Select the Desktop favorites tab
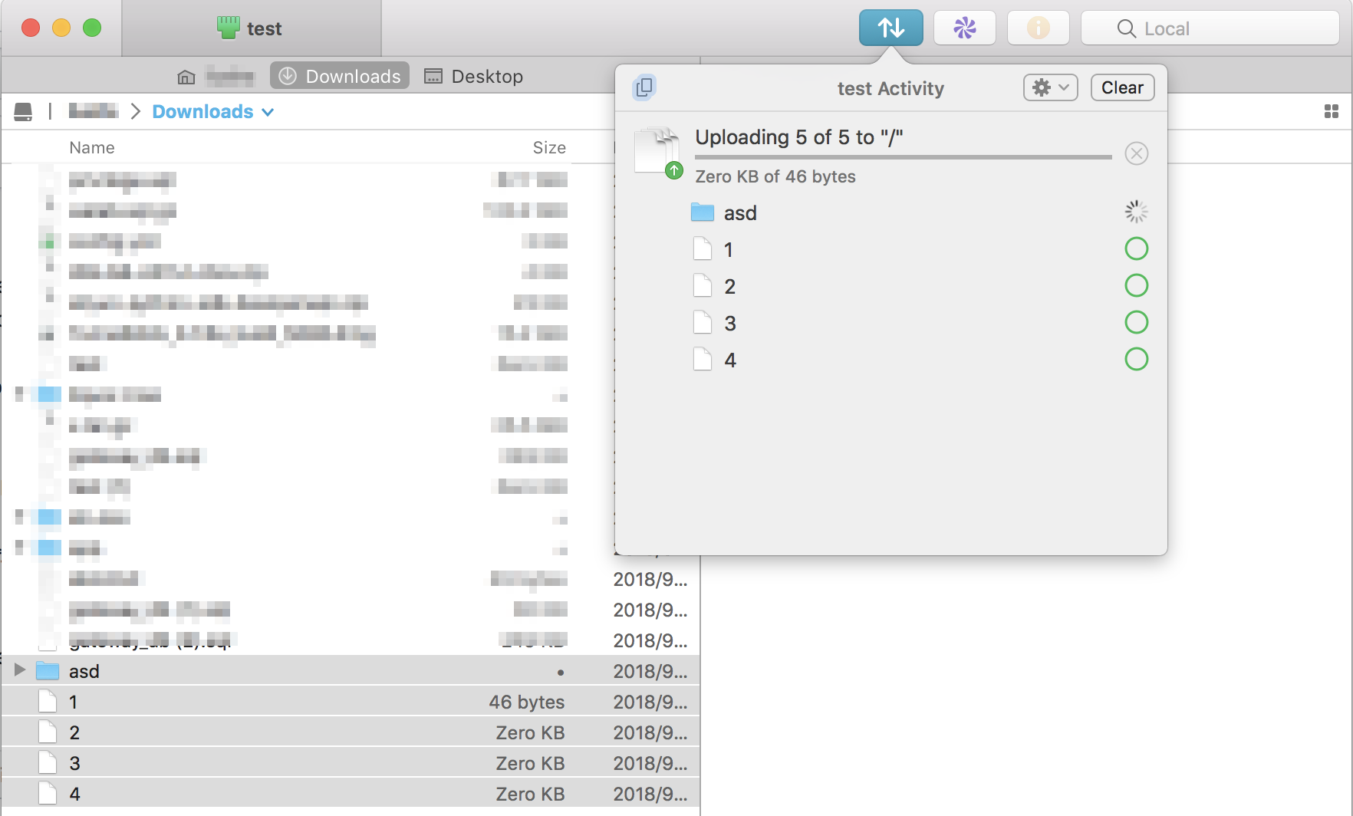Screen dimensions: 1353x816 [x=474, y=77]
